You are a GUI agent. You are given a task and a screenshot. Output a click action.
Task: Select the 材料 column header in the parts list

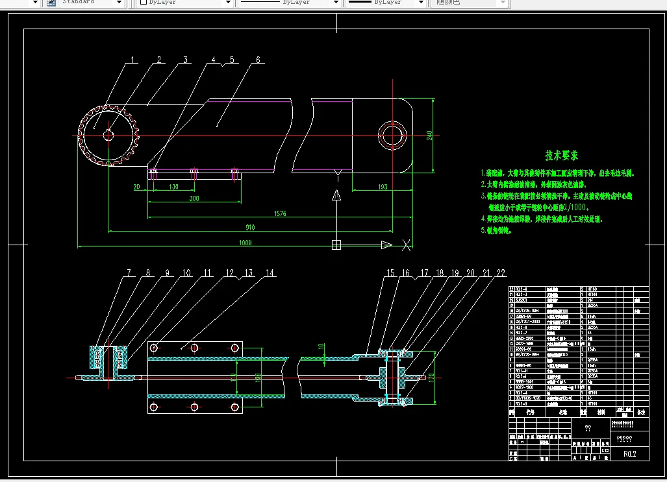[601, 413]
